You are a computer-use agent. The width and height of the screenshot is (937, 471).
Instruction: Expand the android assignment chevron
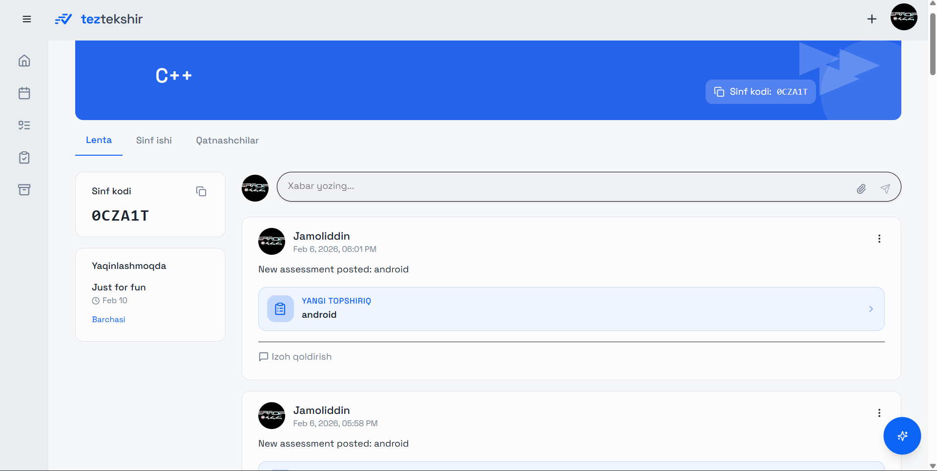pyautogui.click(x=871, y=309)
